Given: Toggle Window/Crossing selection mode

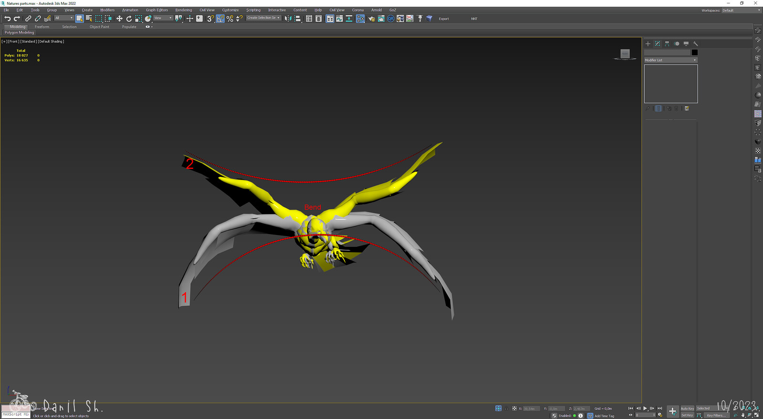Looking at the screenshot, I should coord(108,19).
